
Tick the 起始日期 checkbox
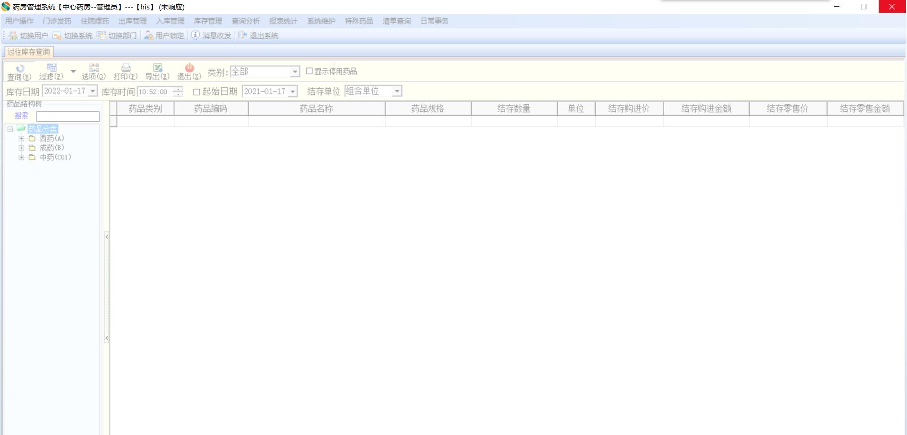pos(197,92)
